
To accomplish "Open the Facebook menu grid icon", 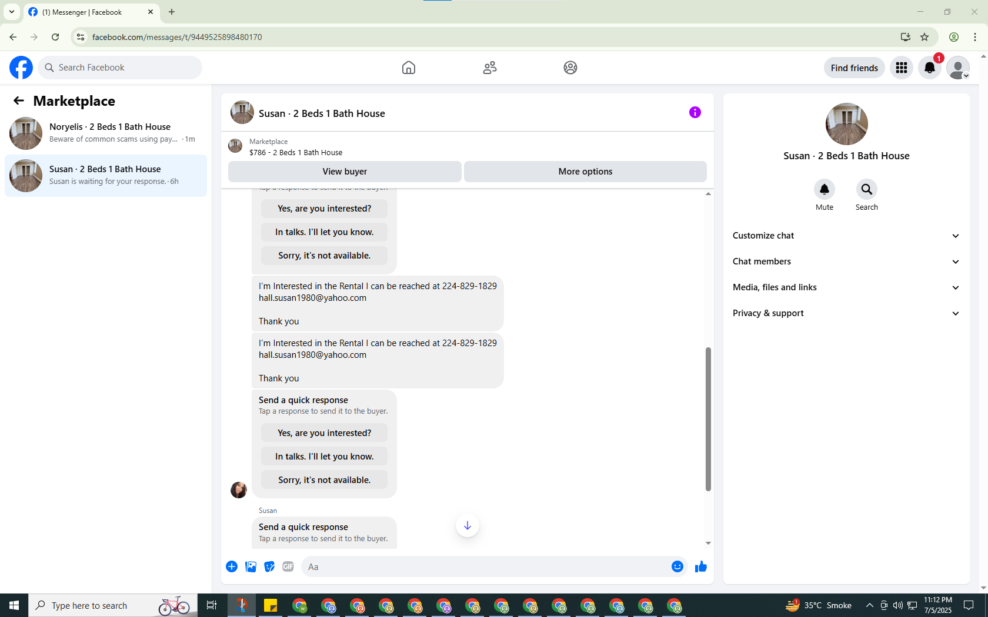I will [902, 68].
